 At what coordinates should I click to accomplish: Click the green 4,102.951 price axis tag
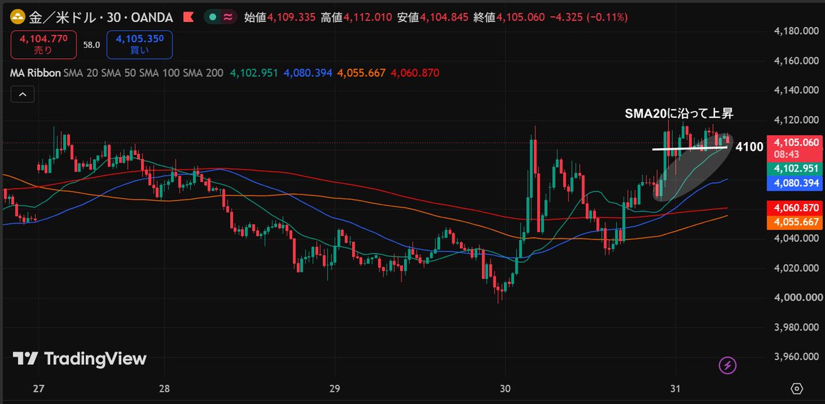tap(795, 169)
